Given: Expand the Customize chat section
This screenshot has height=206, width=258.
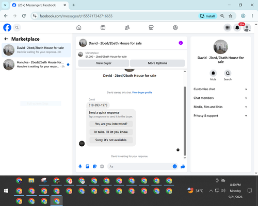Looking at the screenshot, I should click(220, 89).
